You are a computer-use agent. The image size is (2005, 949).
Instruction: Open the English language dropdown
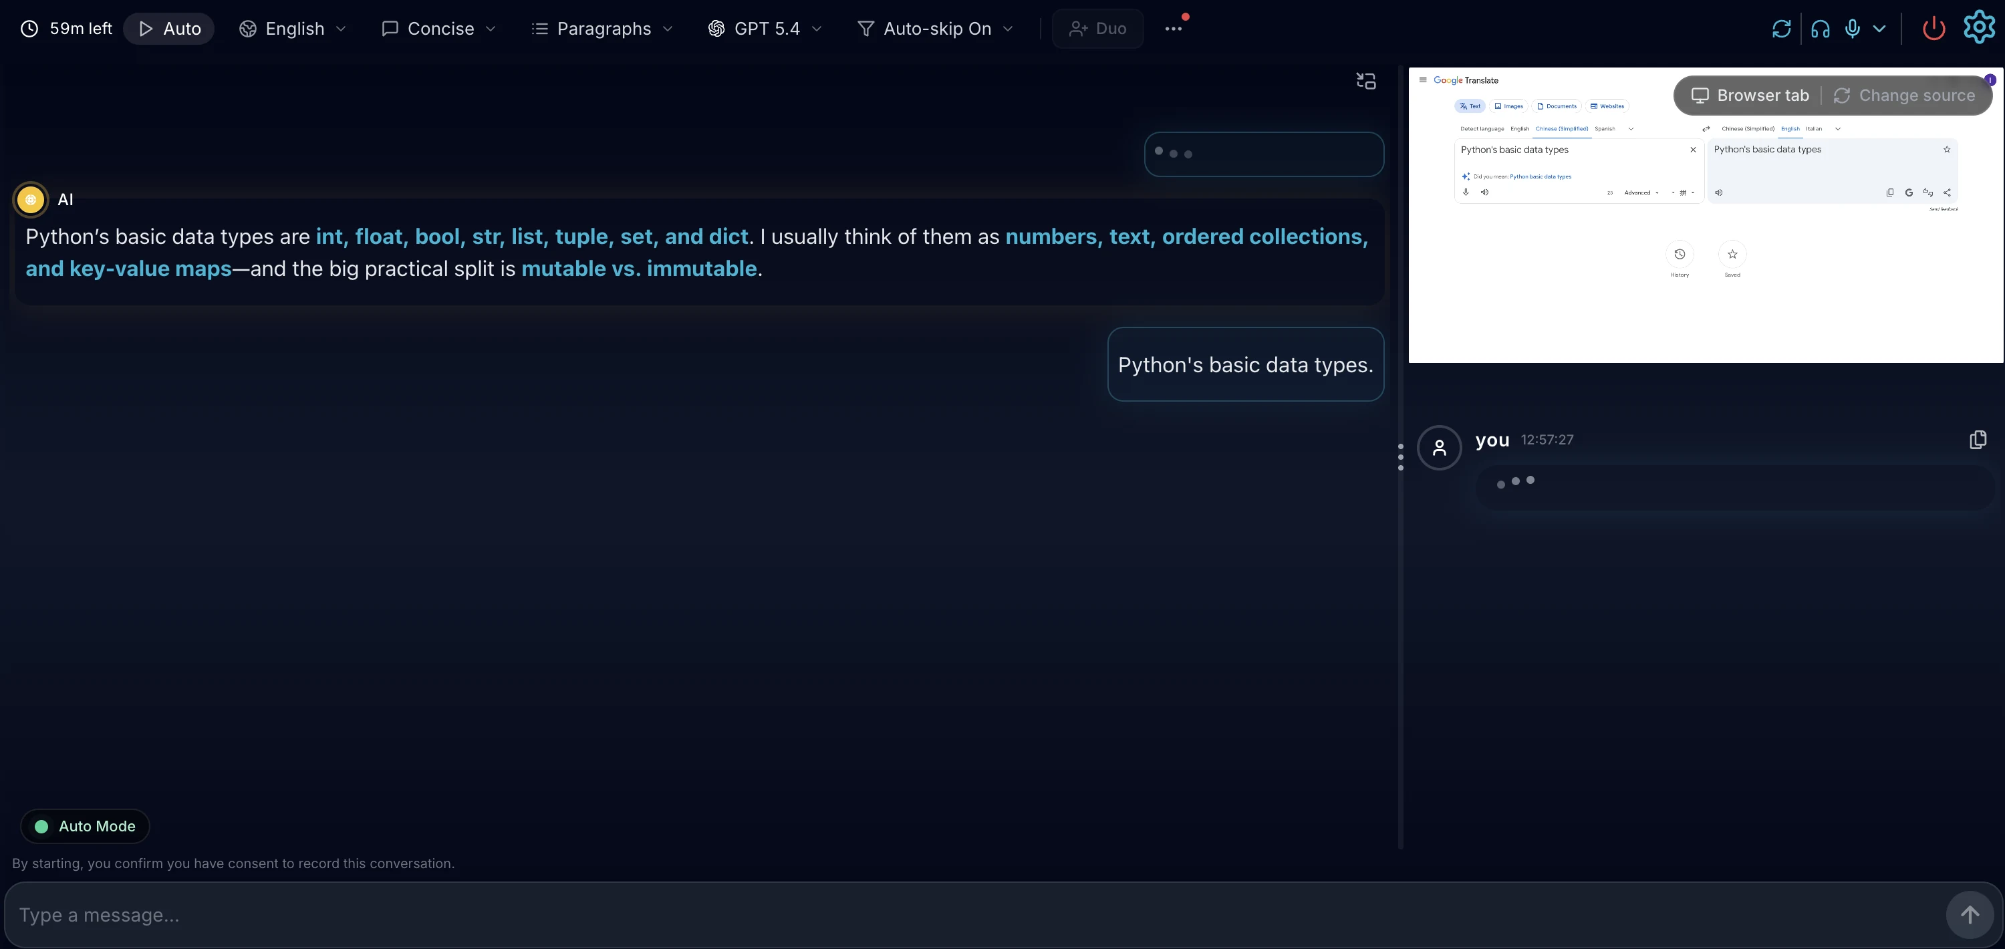coord(293,29)
